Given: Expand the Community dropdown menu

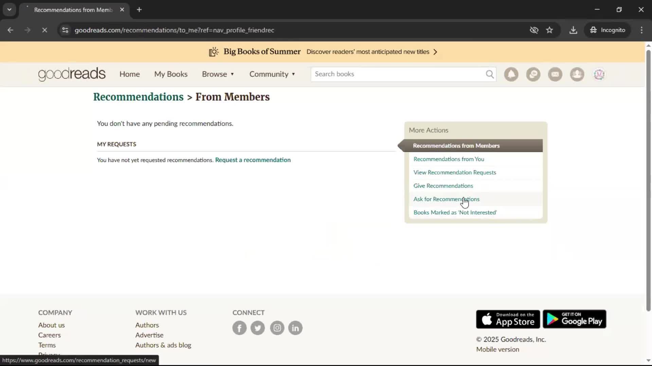Looking at the screenshot, I should pyautogui.click(x=272, y=74).
